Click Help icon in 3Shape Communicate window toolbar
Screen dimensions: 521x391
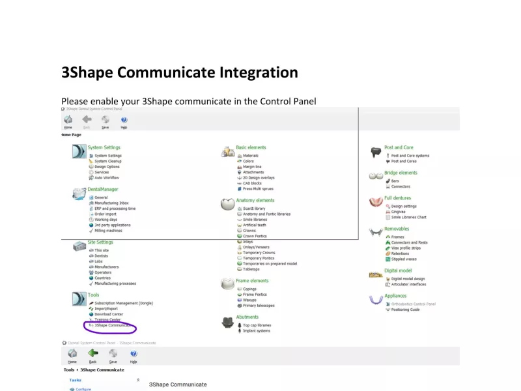click(x=134, y=353)
